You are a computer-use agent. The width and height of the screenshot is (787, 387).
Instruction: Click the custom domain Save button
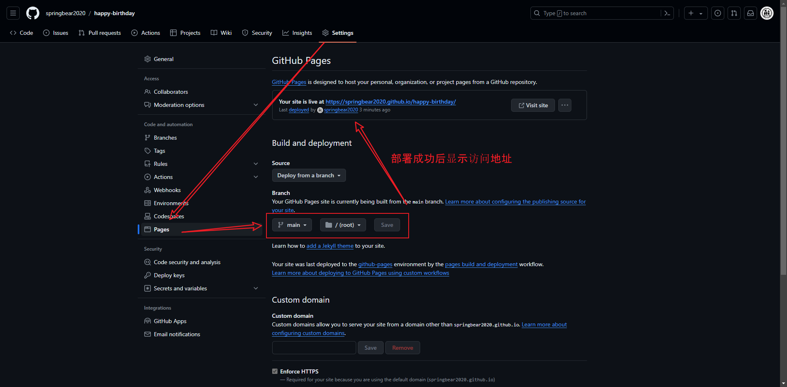tap(371, 348)
